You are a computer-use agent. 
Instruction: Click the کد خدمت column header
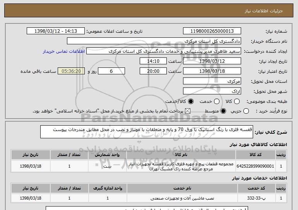point(256,188)
